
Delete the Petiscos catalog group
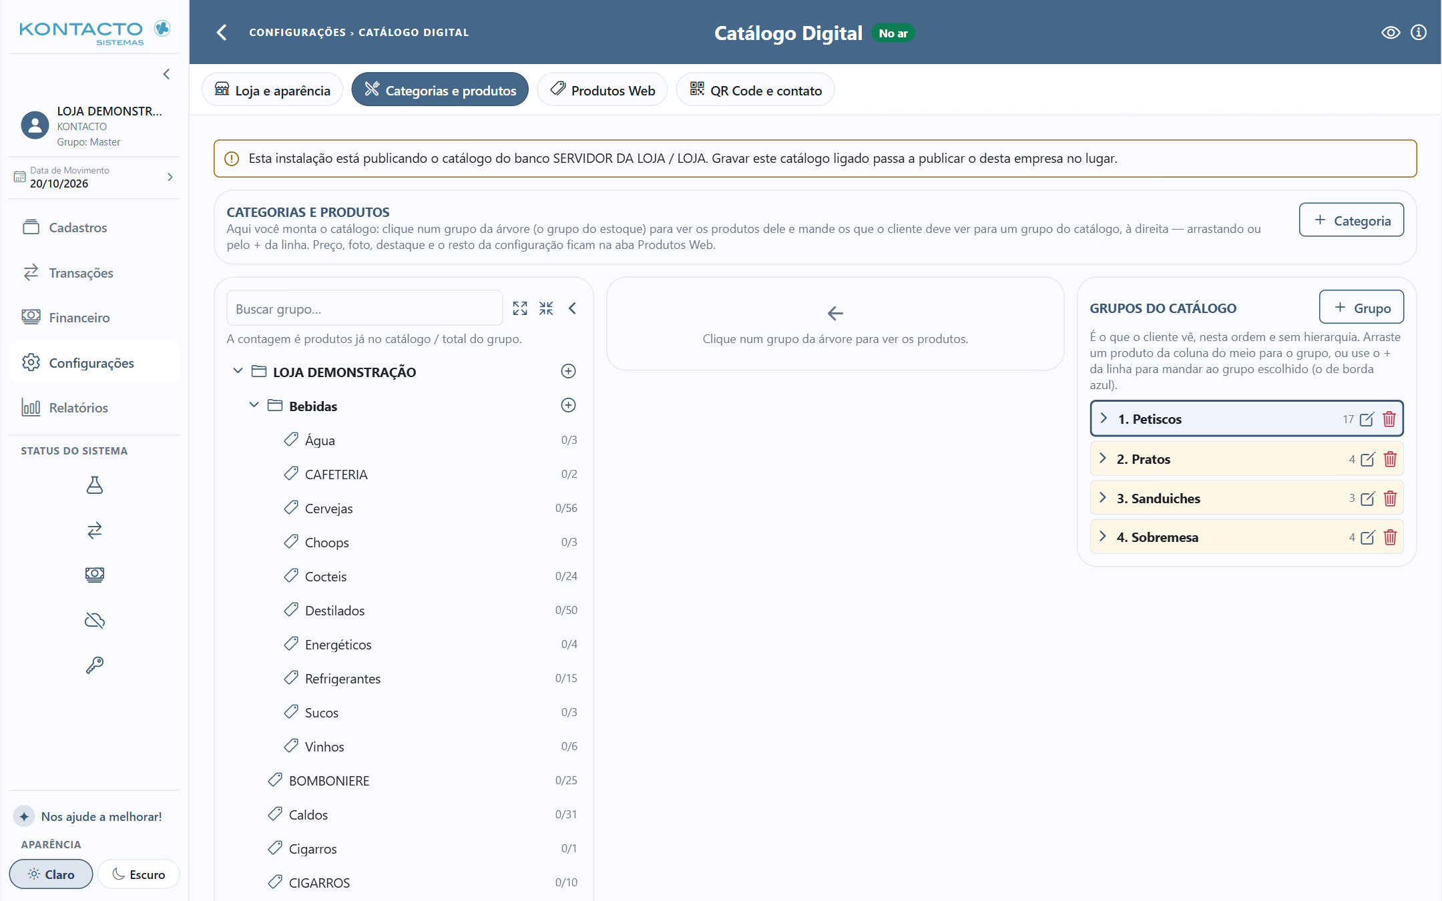[1389, 419]
